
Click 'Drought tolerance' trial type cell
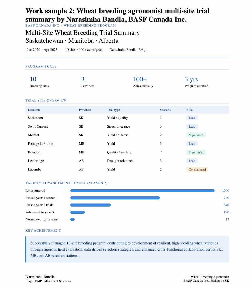[x=120, y=161]
